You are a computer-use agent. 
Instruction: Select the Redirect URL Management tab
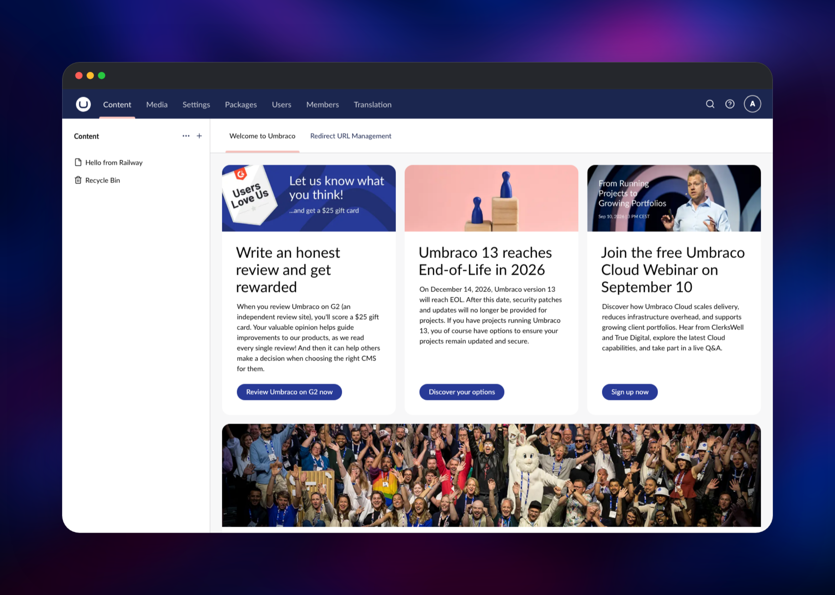(351, 136)
